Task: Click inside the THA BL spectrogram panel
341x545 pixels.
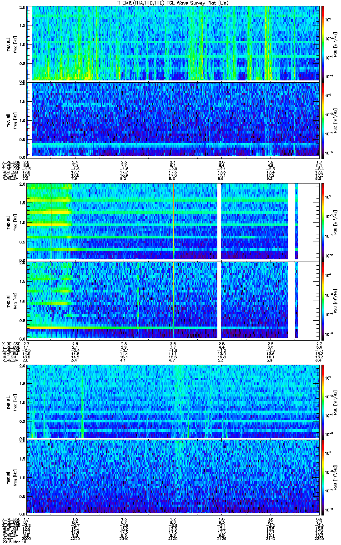Action: 173,43
